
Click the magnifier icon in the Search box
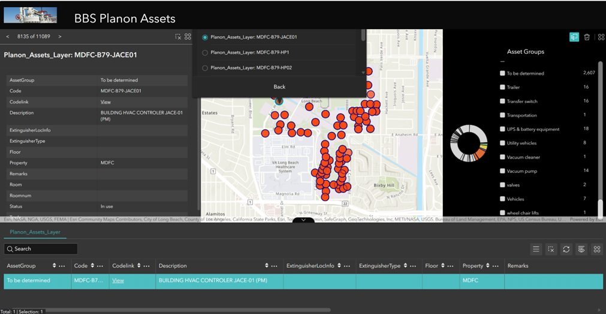10,249
